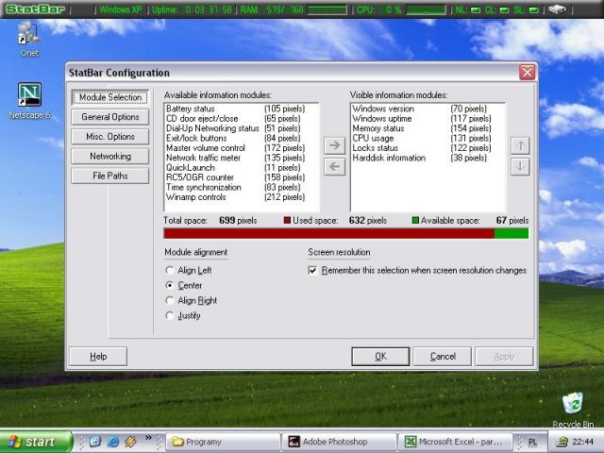Choose the Align Right radio button

coord(191,300)
